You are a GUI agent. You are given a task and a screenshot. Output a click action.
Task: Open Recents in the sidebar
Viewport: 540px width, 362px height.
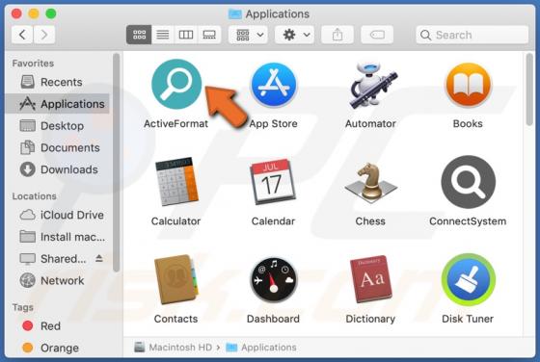click(x=57, y=82)
